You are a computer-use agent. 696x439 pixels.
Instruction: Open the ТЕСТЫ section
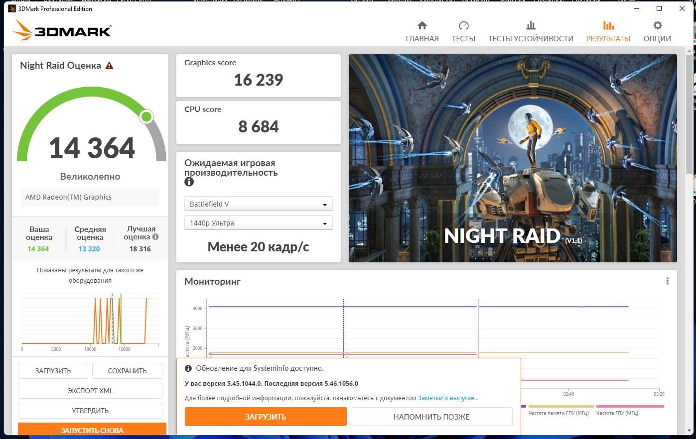click(463, 32)
